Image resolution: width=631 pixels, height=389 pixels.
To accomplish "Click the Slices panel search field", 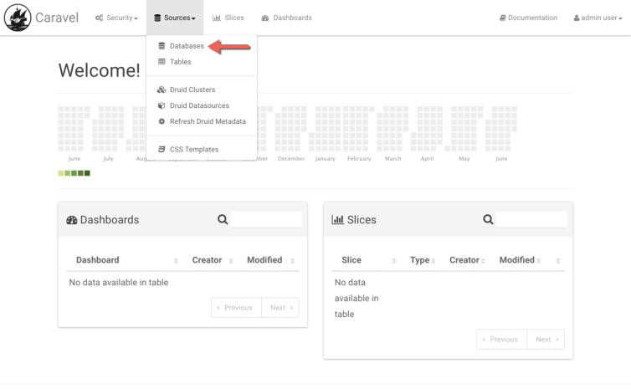I will point(531,220).
